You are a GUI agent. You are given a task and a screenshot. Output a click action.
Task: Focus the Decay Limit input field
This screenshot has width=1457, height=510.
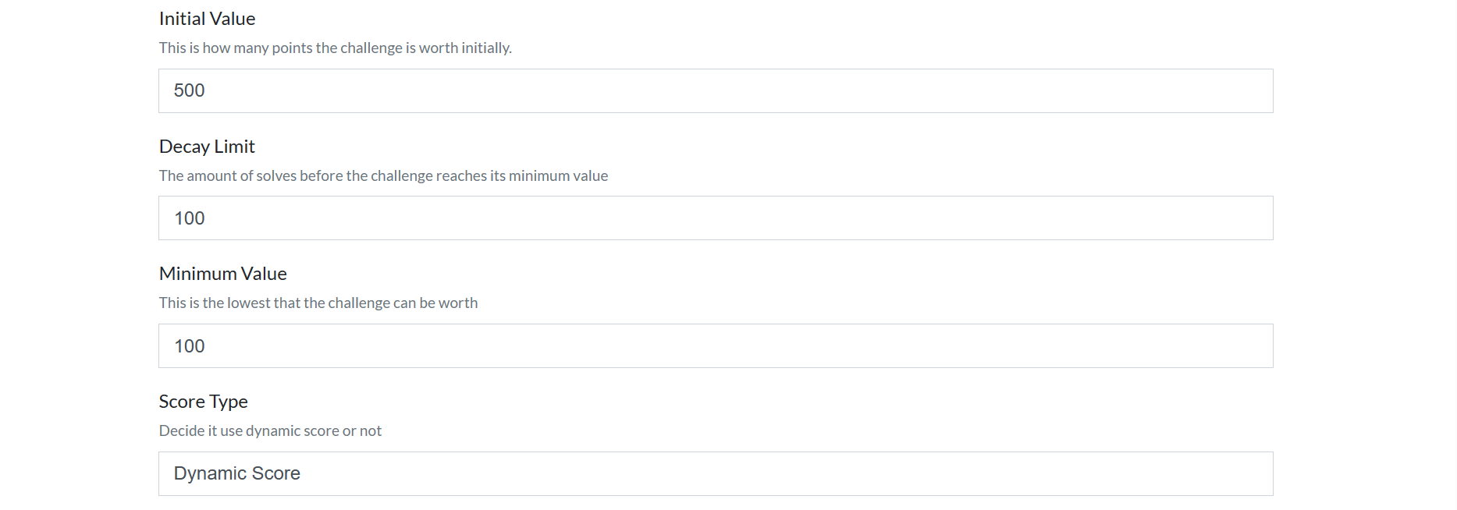coord(715,218)
